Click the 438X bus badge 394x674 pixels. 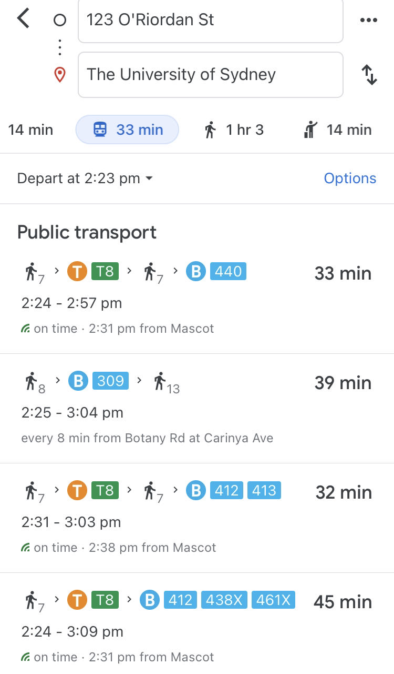[224, 600]
